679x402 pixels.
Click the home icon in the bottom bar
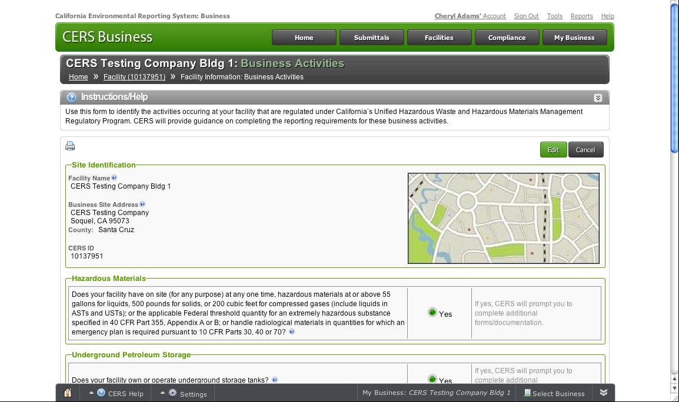(68, 393)
